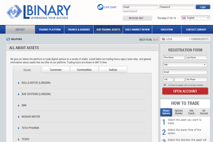Click the empty area code field
The image size is (213, 142).
179,79
